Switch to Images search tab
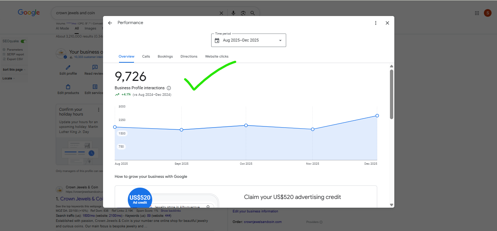The height and width of the screenshot is (231, 497). pos(90,28)
